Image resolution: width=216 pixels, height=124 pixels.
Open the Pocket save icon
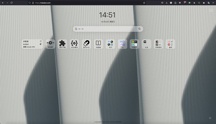tap(162, 3)
